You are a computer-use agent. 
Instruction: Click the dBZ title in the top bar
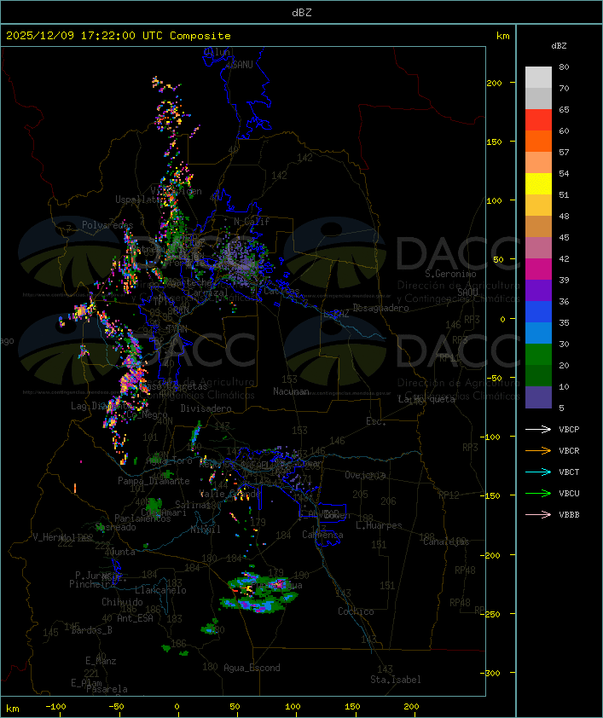[302, 12]
